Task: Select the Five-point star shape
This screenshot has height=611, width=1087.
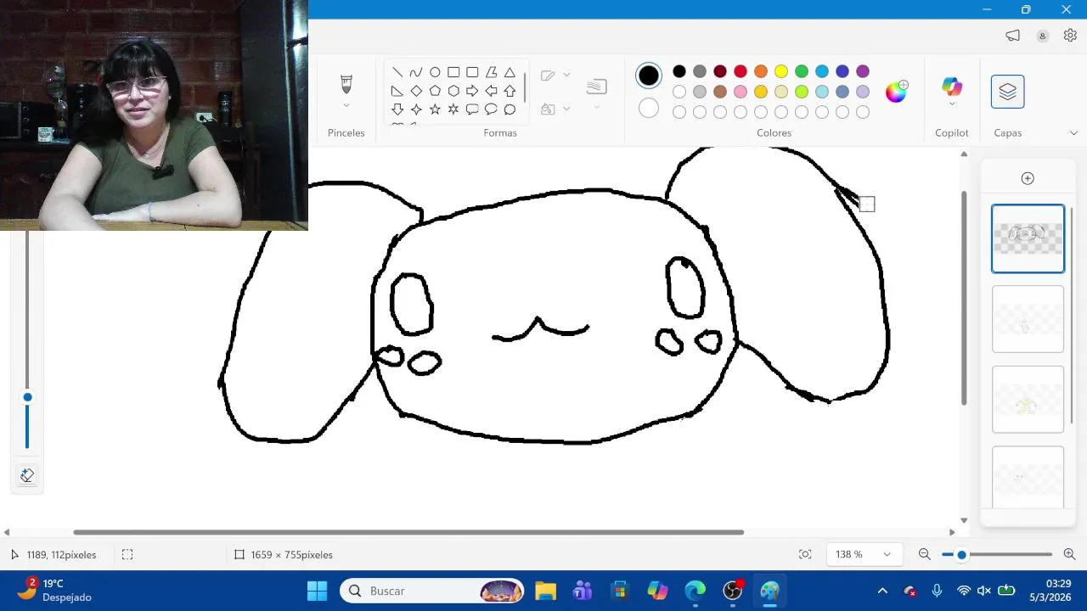Action: pos(435,109)
